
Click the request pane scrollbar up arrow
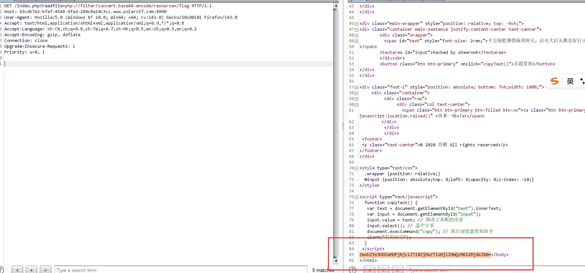coord(336,6)
